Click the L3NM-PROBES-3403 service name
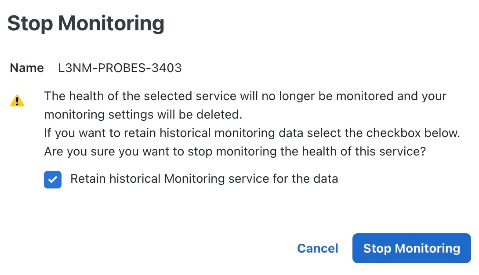The width and height of the screenshot is (479, 275). pyautogui.click(x=120, y=68)
